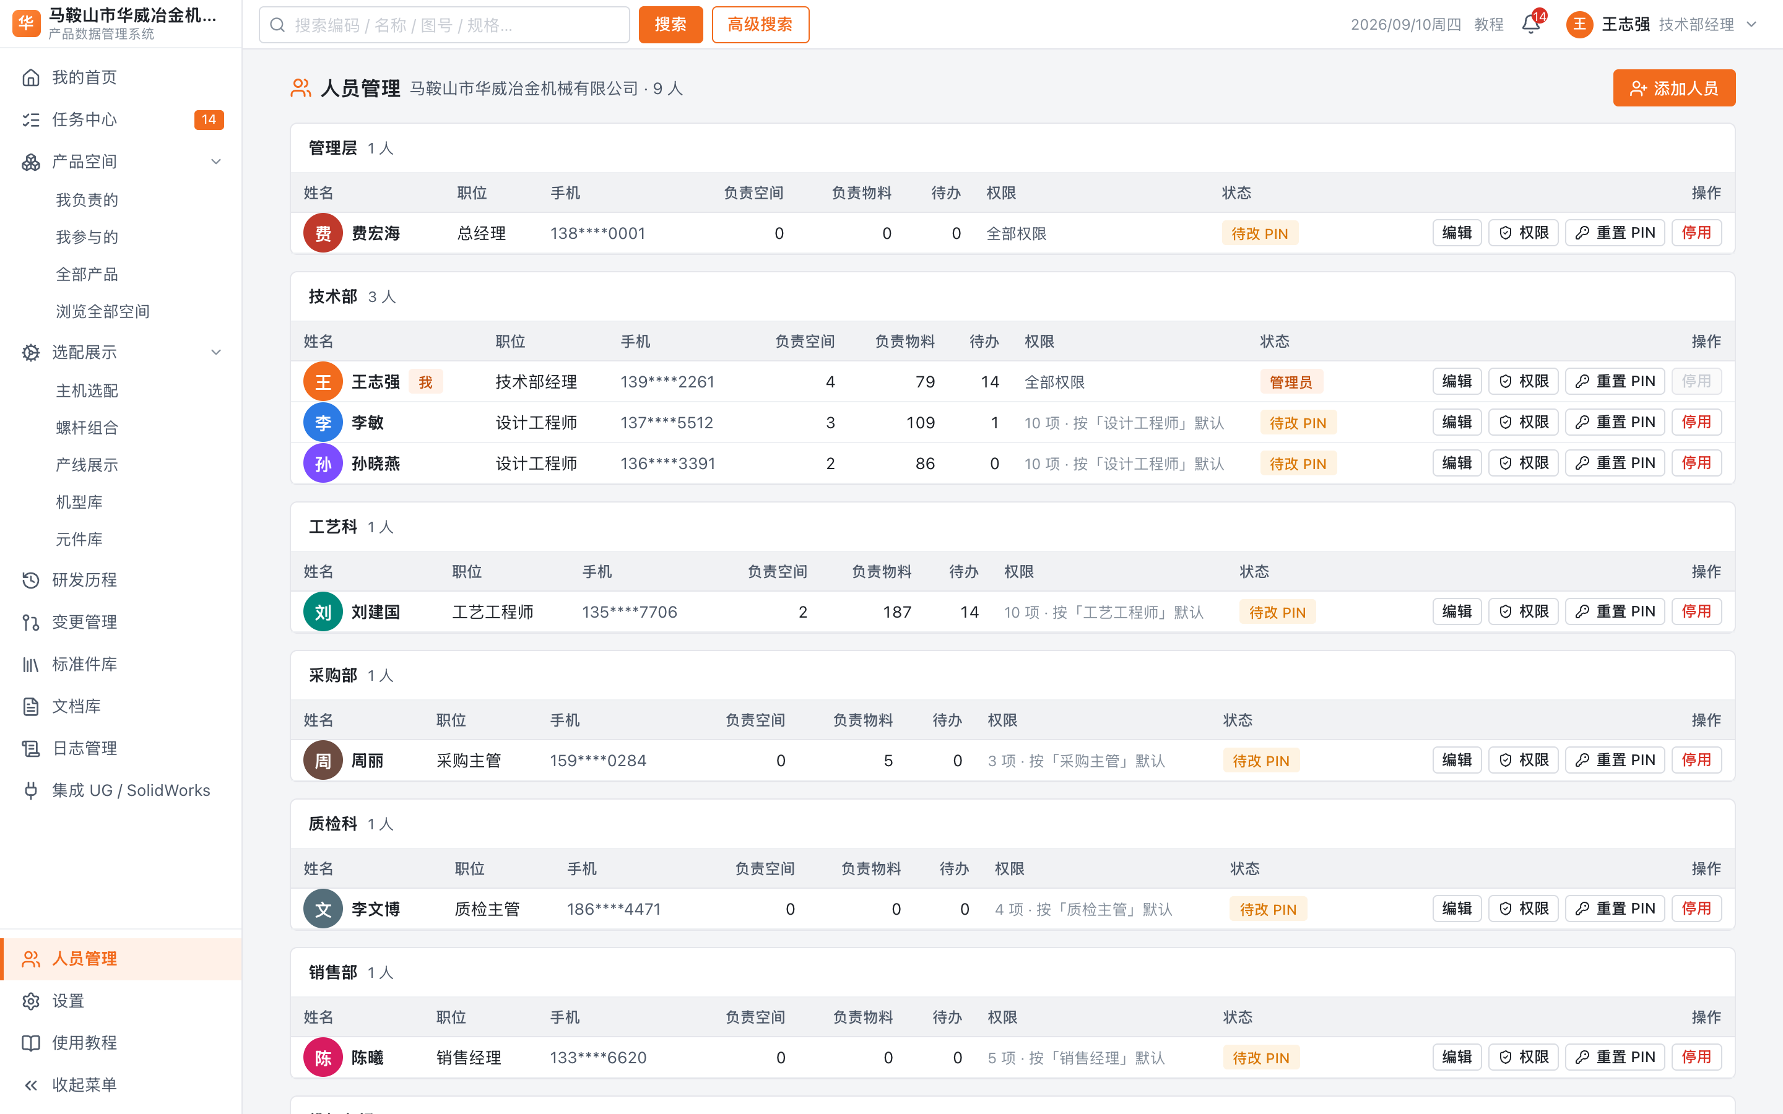The height and width of the screenshot is (1114, 1783).
Task: Click the 我 tag next to 王志强
Action: [426, 382]
